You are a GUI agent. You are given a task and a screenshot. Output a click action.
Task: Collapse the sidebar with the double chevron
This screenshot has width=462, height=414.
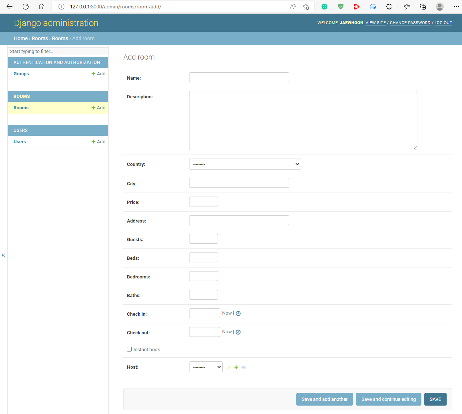[3, 255]
